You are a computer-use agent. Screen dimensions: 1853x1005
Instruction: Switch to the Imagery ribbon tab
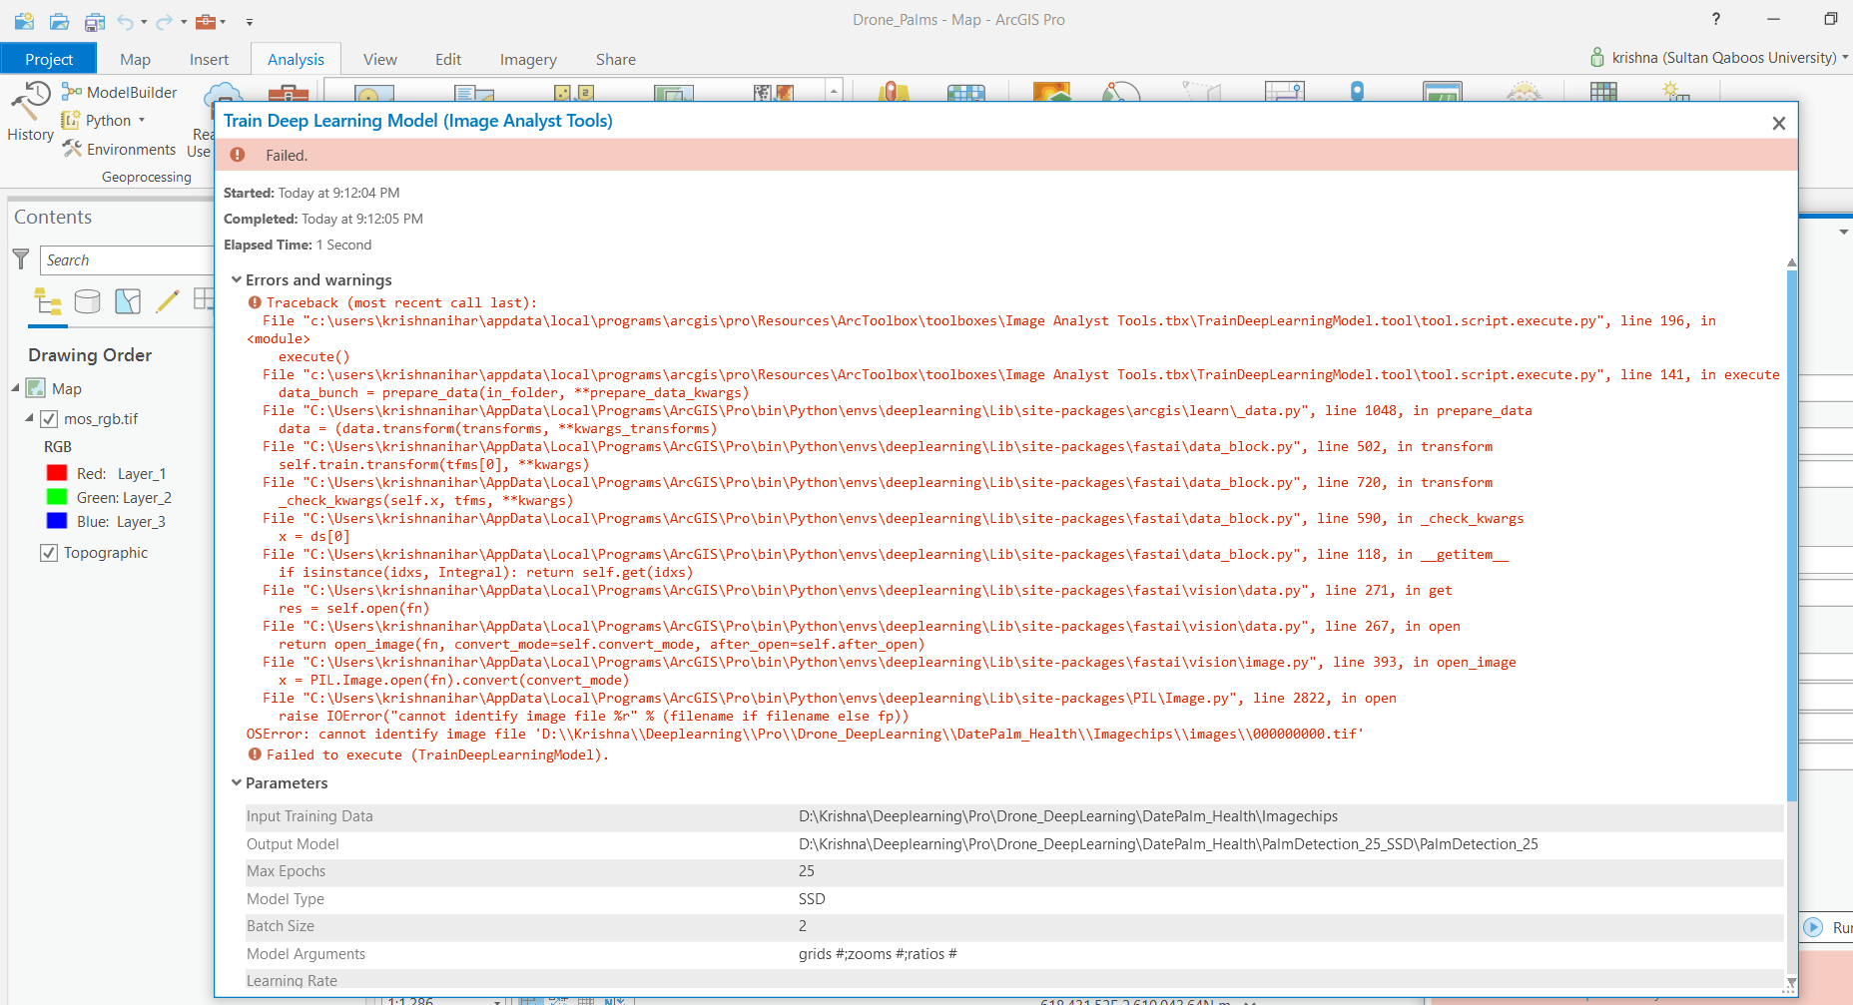tap(528, 59)
